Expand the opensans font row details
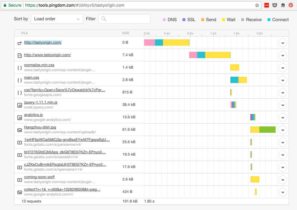Screen dimensions: 297x210 pyautogui.click(x=282, y=167)
